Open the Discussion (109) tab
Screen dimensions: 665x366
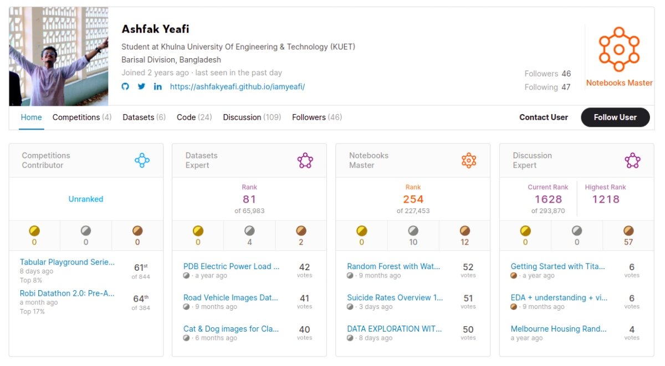pyautogui.click(x=252, y=117)
